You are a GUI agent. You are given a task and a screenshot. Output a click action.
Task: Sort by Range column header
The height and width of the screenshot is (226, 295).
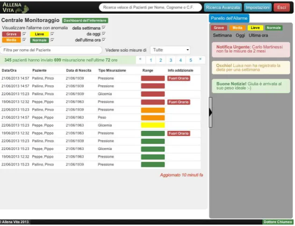click(148, 70)
